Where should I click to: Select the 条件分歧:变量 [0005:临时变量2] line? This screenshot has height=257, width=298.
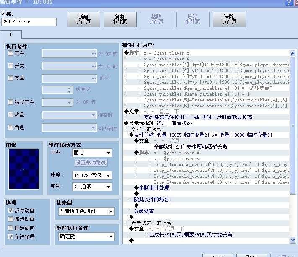tap(206, 135)
